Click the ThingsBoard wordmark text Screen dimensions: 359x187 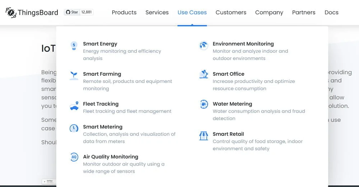(x=38, y=12)
